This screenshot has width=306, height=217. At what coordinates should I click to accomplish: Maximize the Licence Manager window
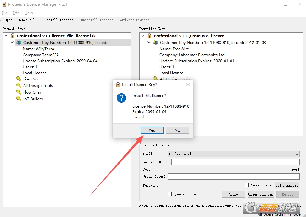(x=285, y=4)
